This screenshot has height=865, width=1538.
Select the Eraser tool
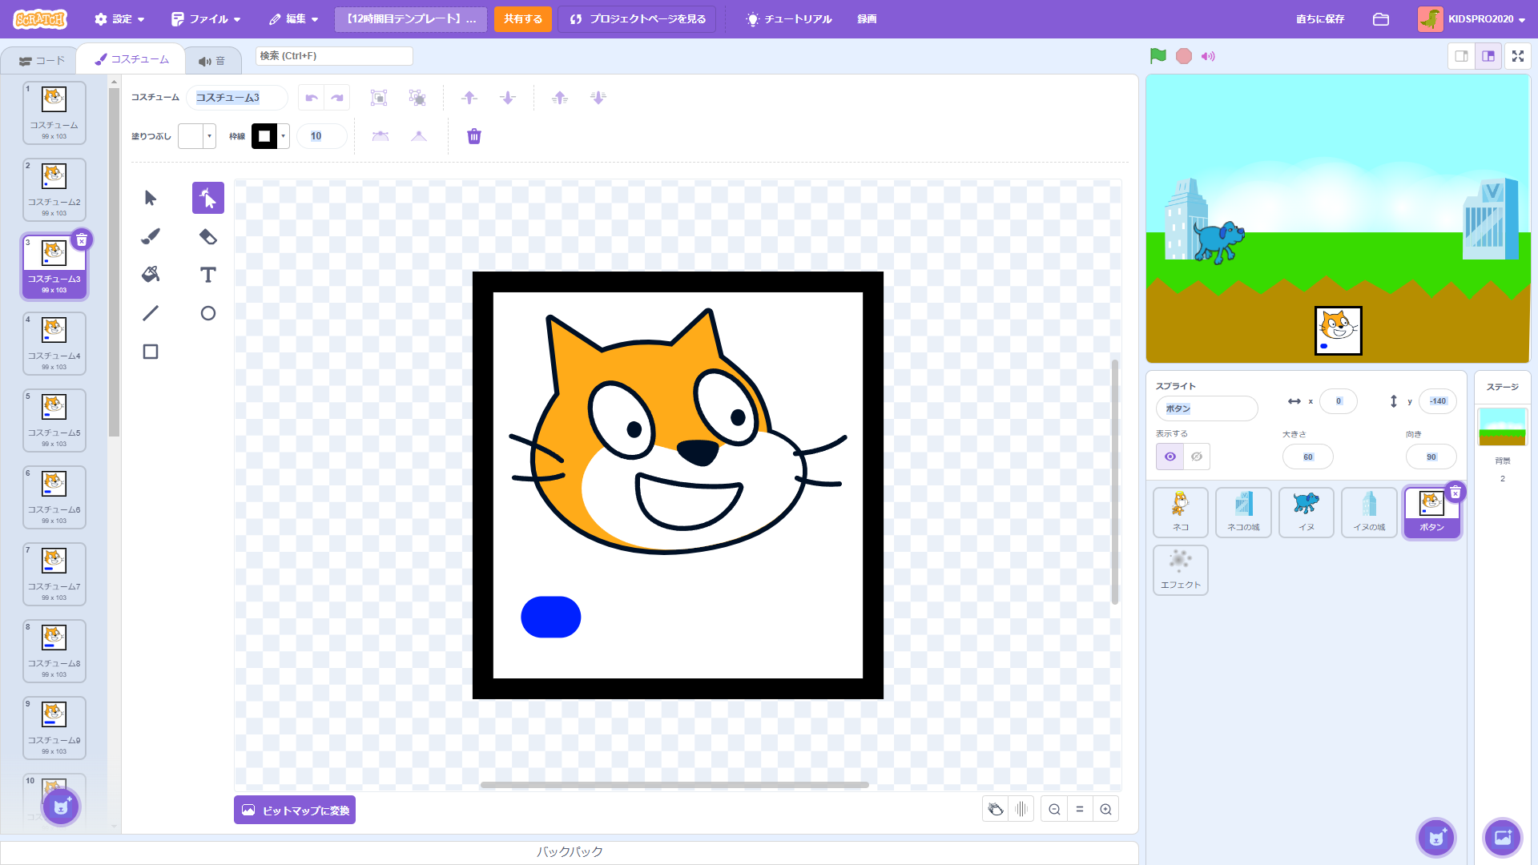[207, 236]
